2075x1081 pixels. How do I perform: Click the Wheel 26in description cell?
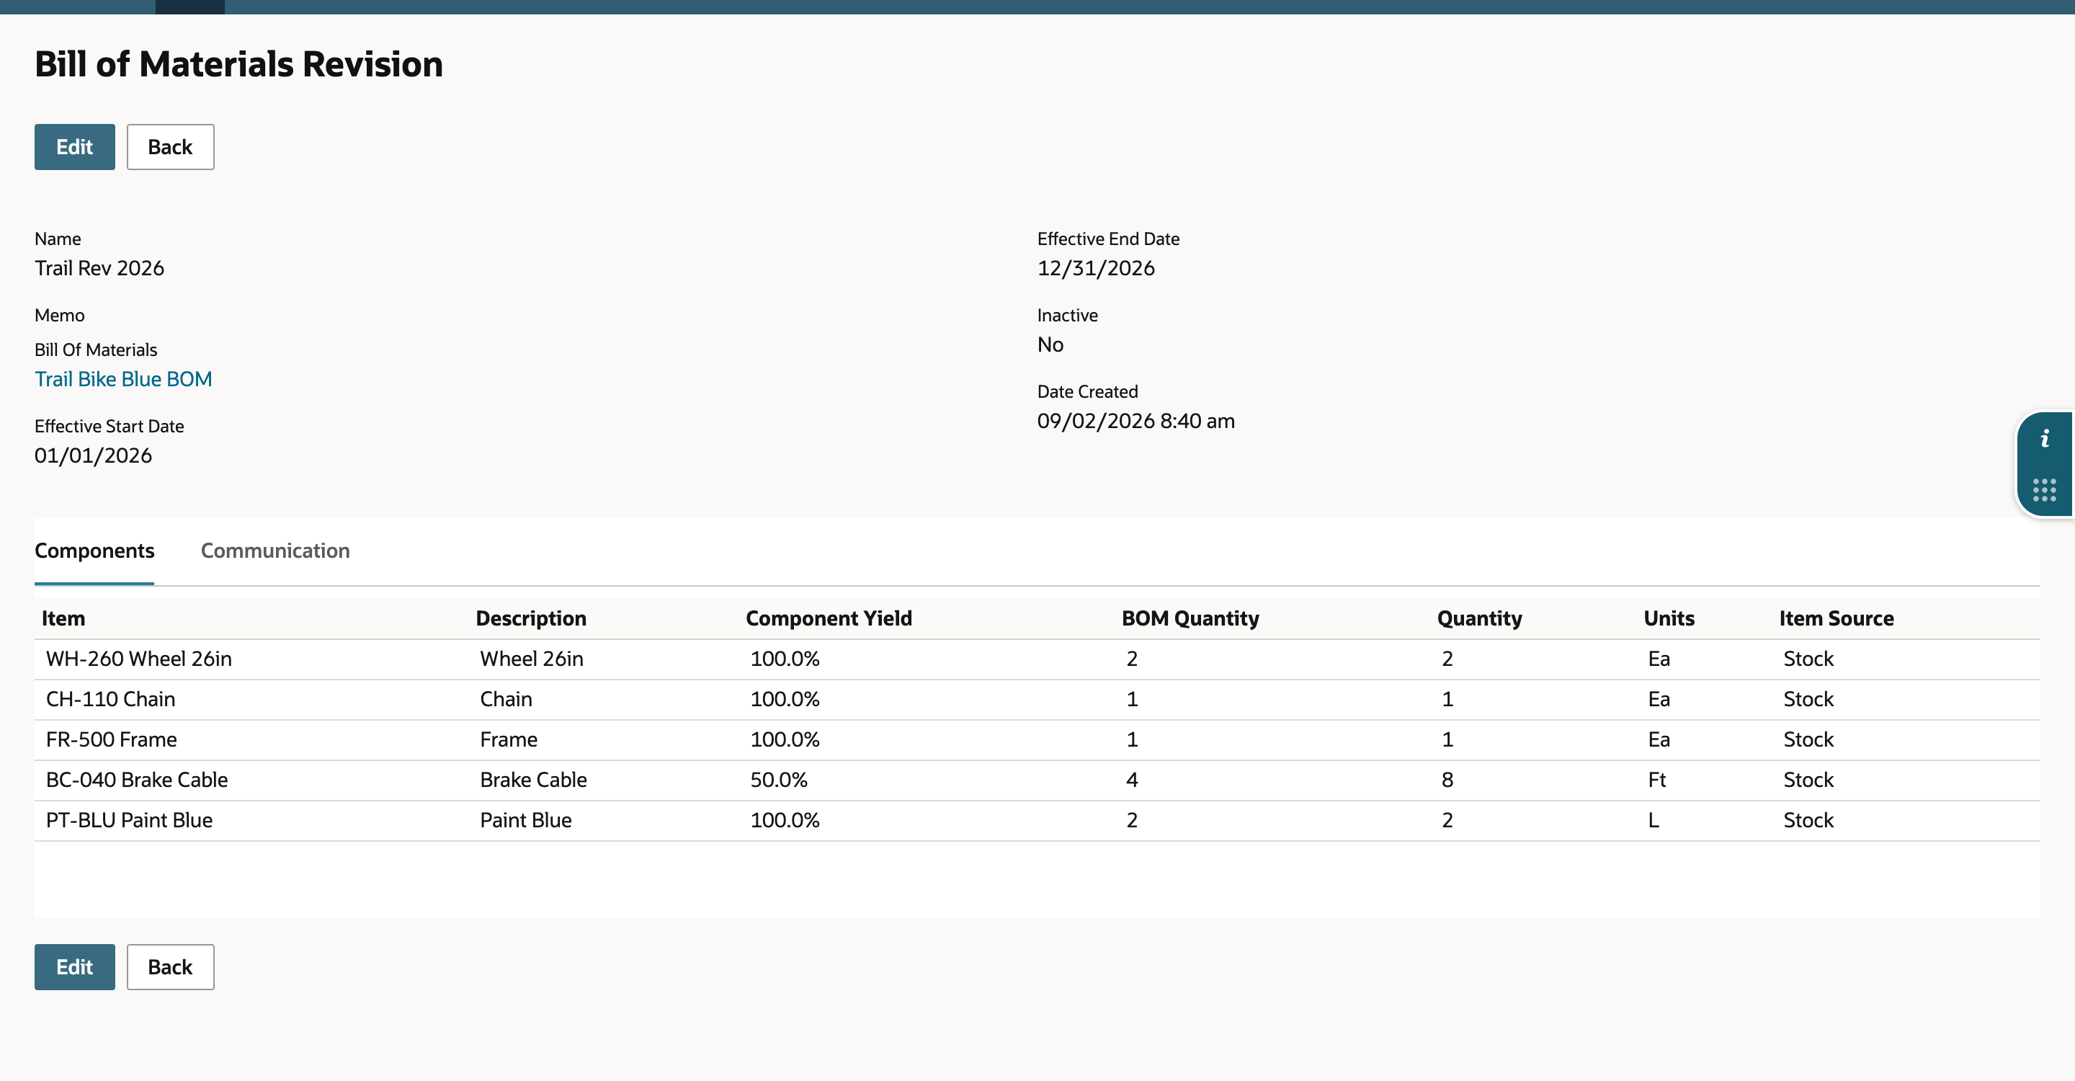coord(532,659)
